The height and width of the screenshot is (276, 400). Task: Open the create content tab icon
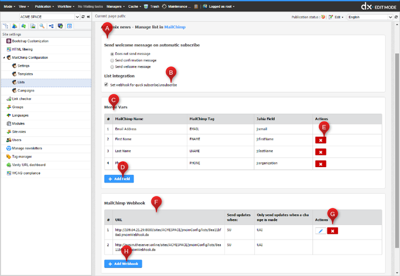[x=14, y=26]
